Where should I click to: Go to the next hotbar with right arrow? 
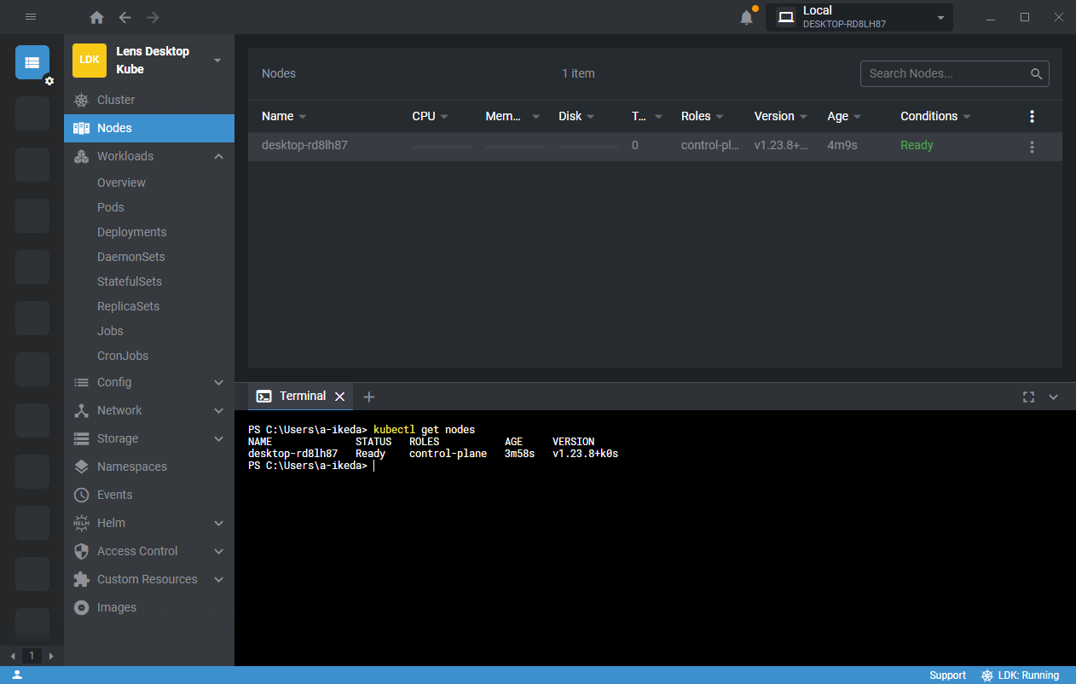pyautogui.click(x=51, y=656)
